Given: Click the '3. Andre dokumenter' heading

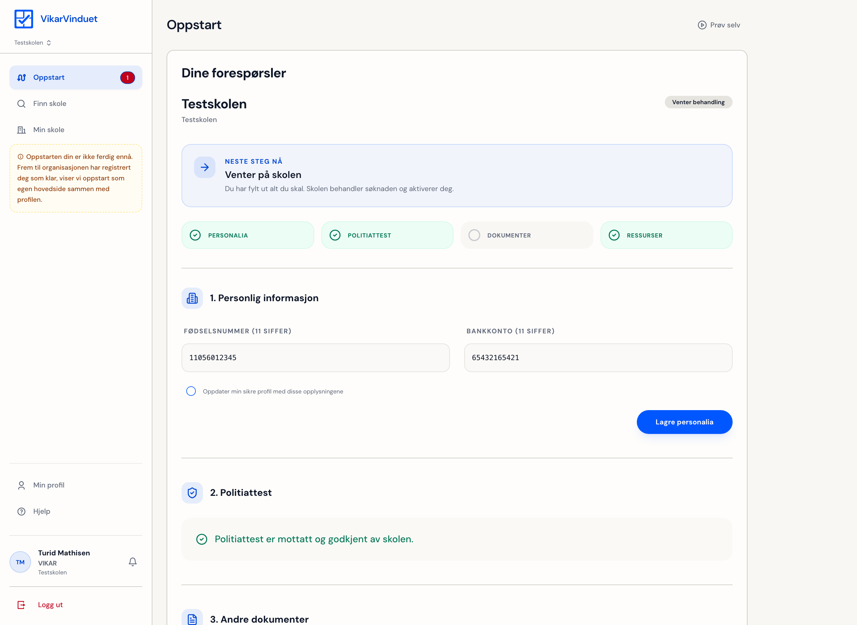Looking at the screenshot, I should pos(259,619).
